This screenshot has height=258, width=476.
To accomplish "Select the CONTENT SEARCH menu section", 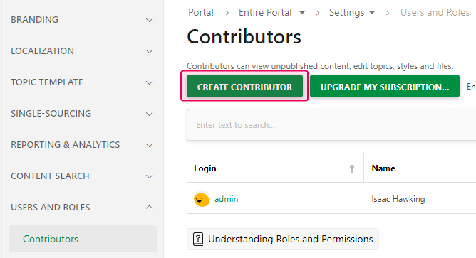I will pyautogui.click(x=83, y=176).
